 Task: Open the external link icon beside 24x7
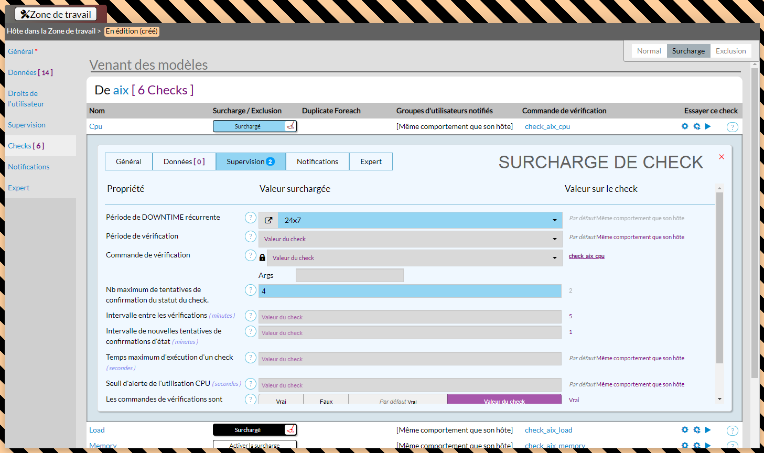coord(268,220)
